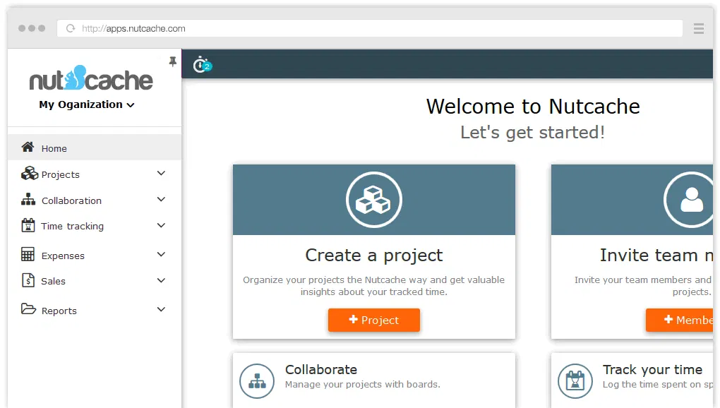Select Sales in the sidebar

(53, 281)
